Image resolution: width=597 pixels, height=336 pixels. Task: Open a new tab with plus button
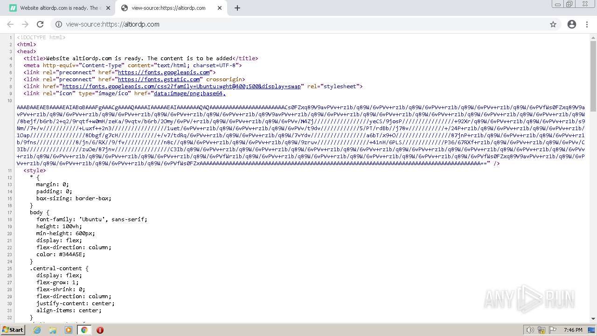[x=237, y=8]
